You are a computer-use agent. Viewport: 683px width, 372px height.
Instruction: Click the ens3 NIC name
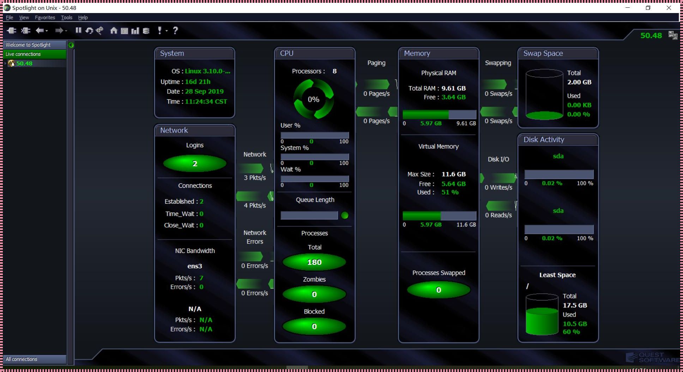(x=195, y=266)
